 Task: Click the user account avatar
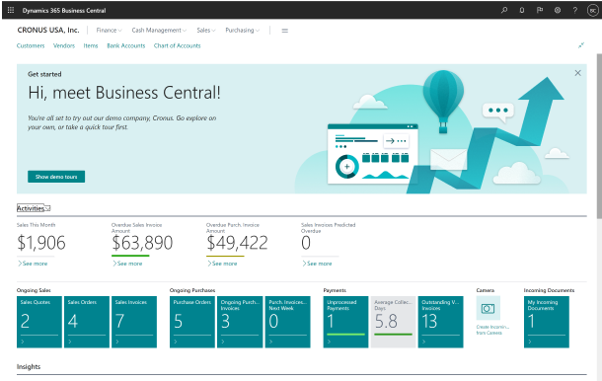(x=593, y=11)
